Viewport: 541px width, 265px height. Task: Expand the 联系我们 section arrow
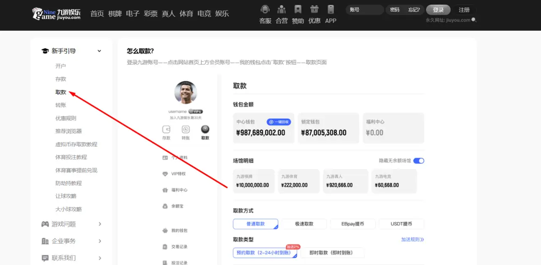click(x=100, y=258)
